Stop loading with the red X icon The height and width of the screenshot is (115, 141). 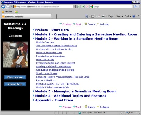[x=87, y=7]
